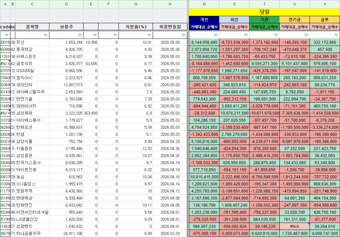
Task: Click the 2024.05.09 date cell
Action: pyautogui.click(x=170, y=42)
